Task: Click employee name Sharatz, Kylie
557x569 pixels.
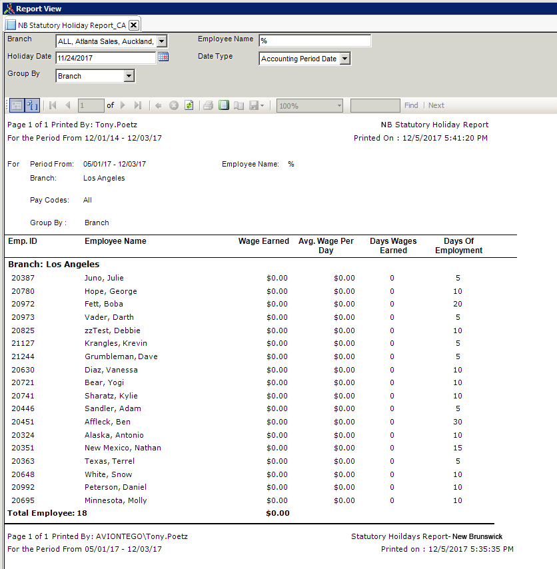Action: (x=111, y=396)
